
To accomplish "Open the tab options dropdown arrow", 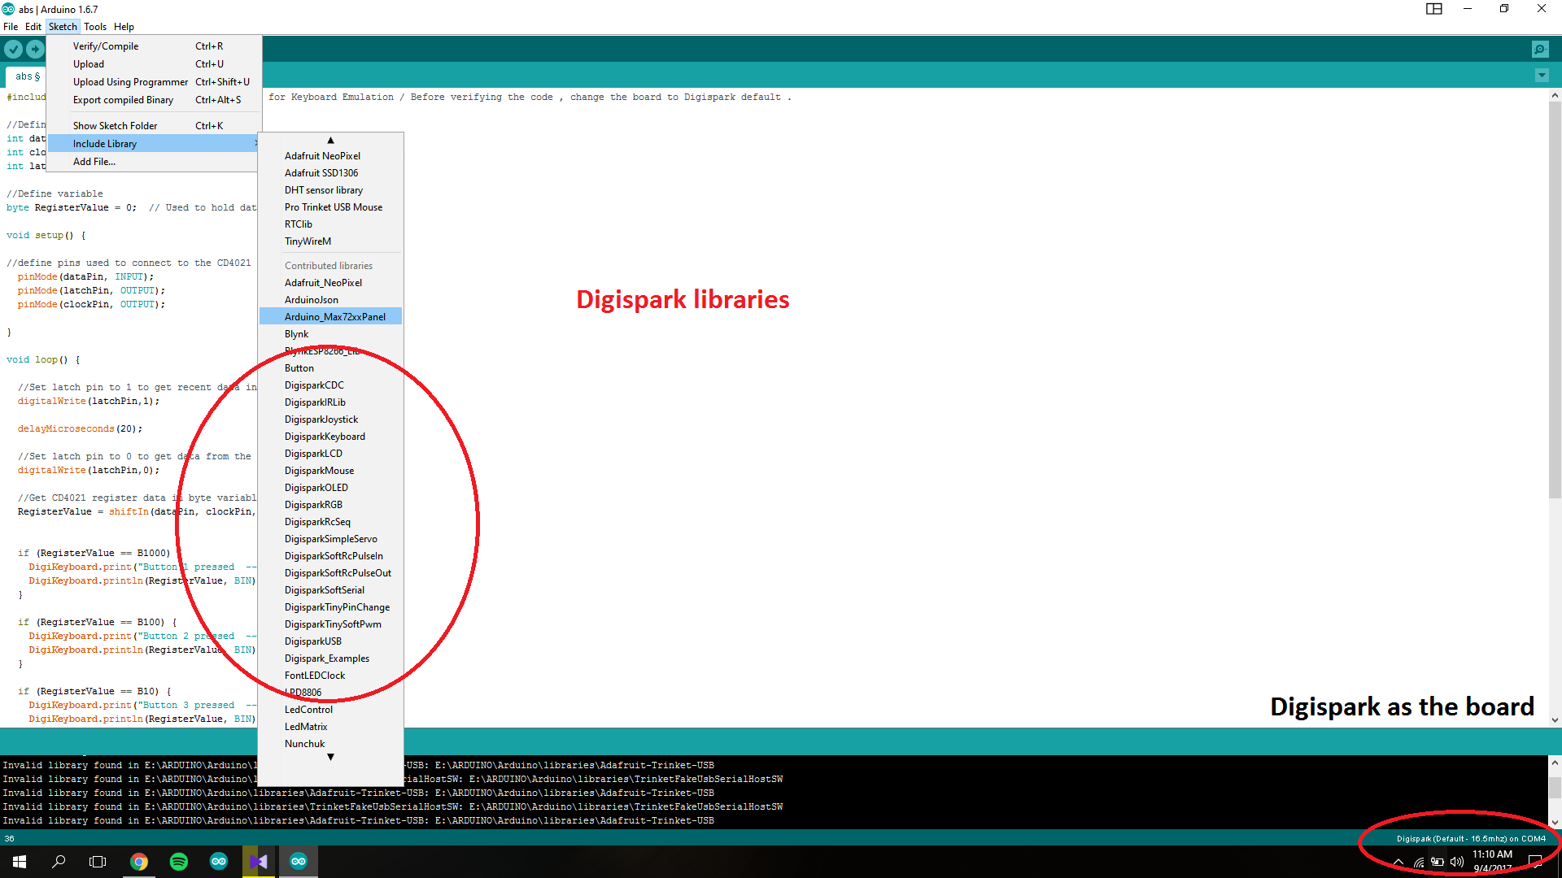I will tap(1541, 76).
